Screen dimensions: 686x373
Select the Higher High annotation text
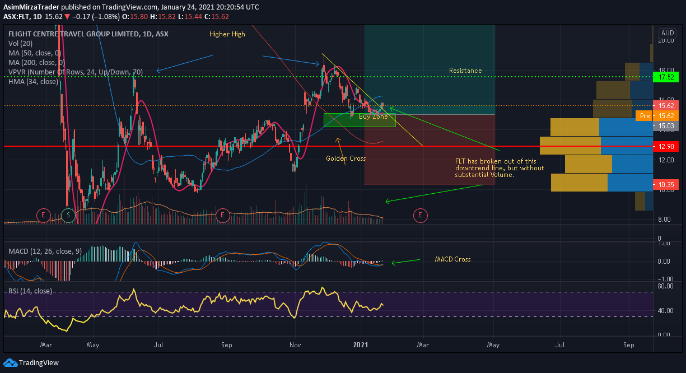(227, 34)
